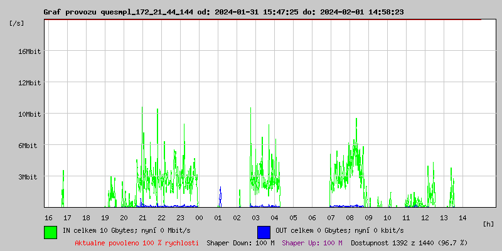Click the red 'Aktualne povoleno' status text

[x=137, y=243]
